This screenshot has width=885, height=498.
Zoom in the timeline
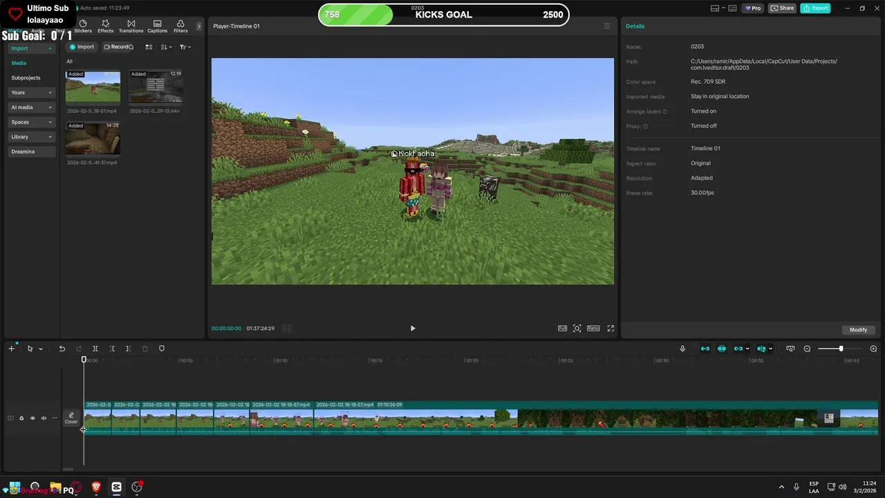873,349
